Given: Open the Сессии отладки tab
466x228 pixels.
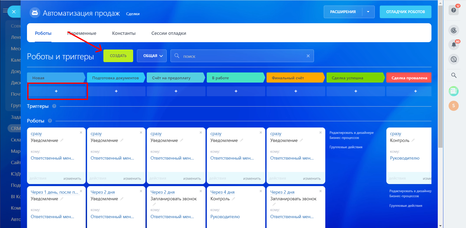Looking at the screenshot, I should pyautogui.click(x=169, y=33).
